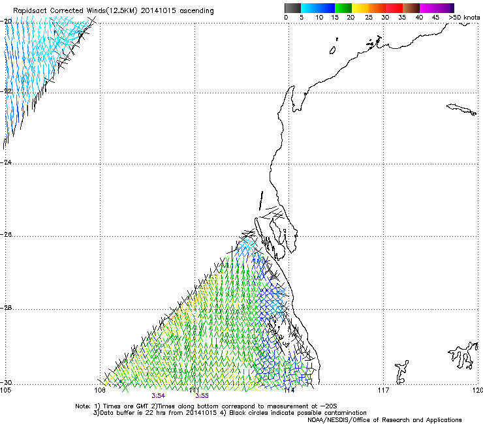Image resolution: width=483 pixels, height=424 pixels.
Task: Click the '3:54' pass time label
Action: (x=159, y=396)
